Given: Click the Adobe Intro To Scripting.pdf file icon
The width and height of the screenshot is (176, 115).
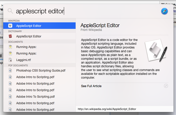Looking at the screenshot, I should (x=10, y=97).
